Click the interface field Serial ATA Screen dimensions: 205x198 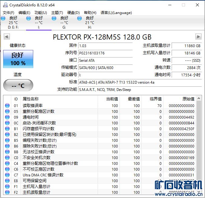[x=105, y=61]
